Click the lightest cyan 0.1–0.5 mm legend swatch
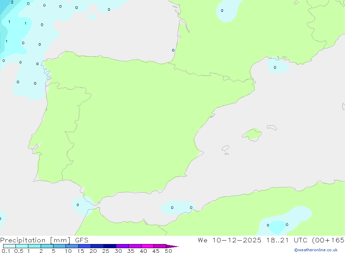 point(9,246)
